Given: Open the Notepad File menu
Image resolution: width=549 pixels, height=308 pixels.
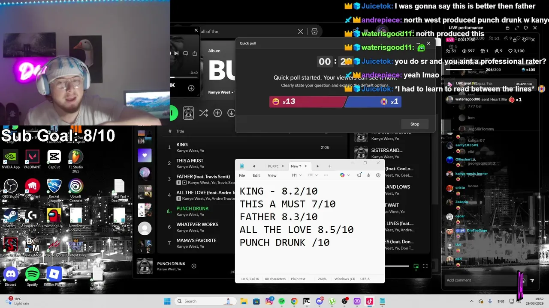Looking at the screenshot, I should (242, 175).
